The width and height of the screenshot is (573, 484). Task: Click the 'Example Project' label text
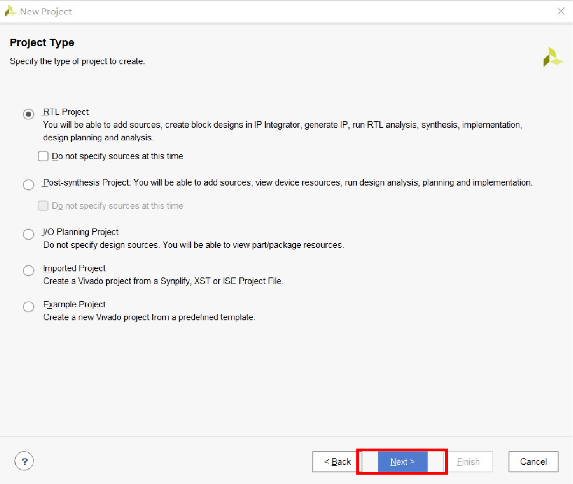click(x=74, y=304)
